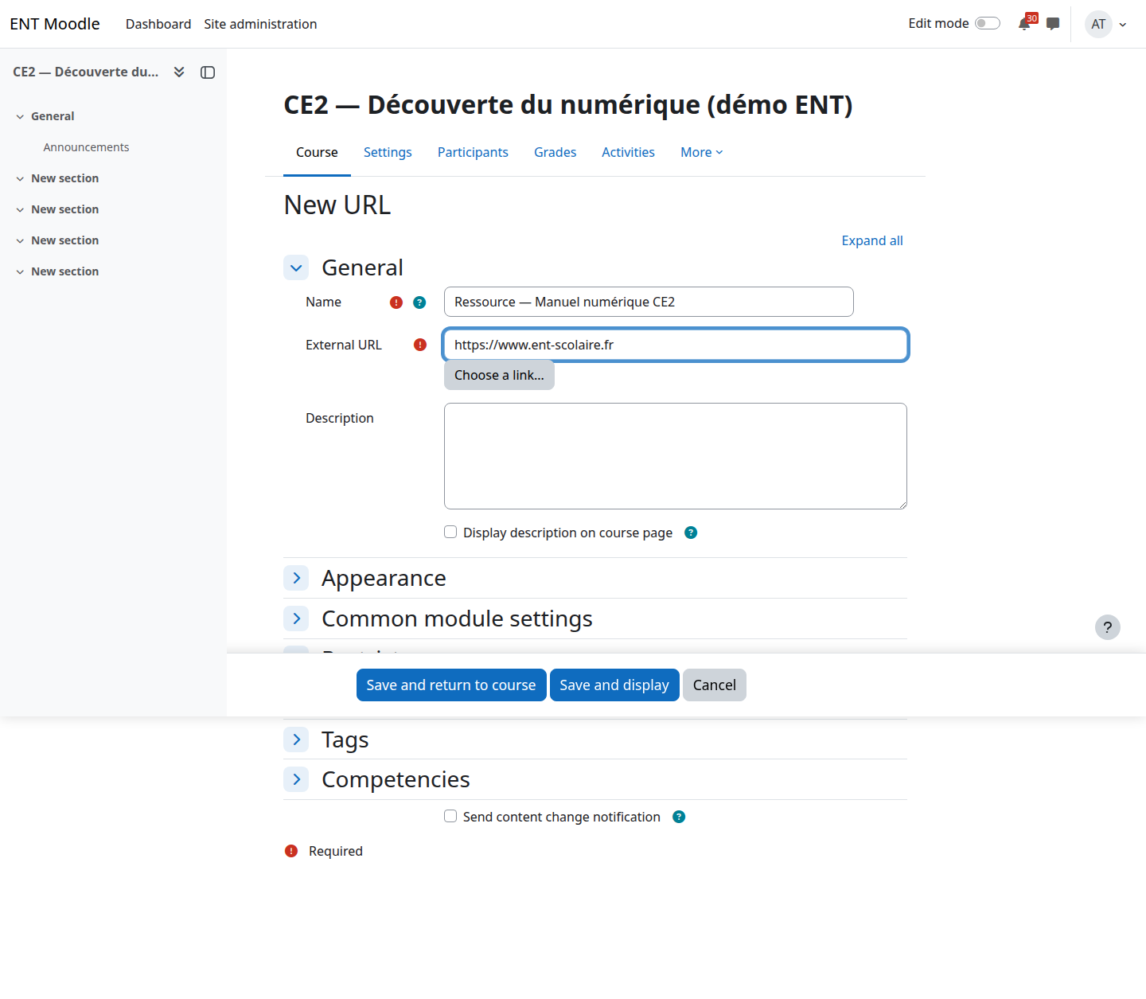The image size is (1146, 999).
Task: Switch to the Course tab
Action: (x=317, y=152)
